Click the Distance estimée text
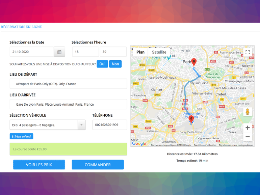 coord(192,154)
